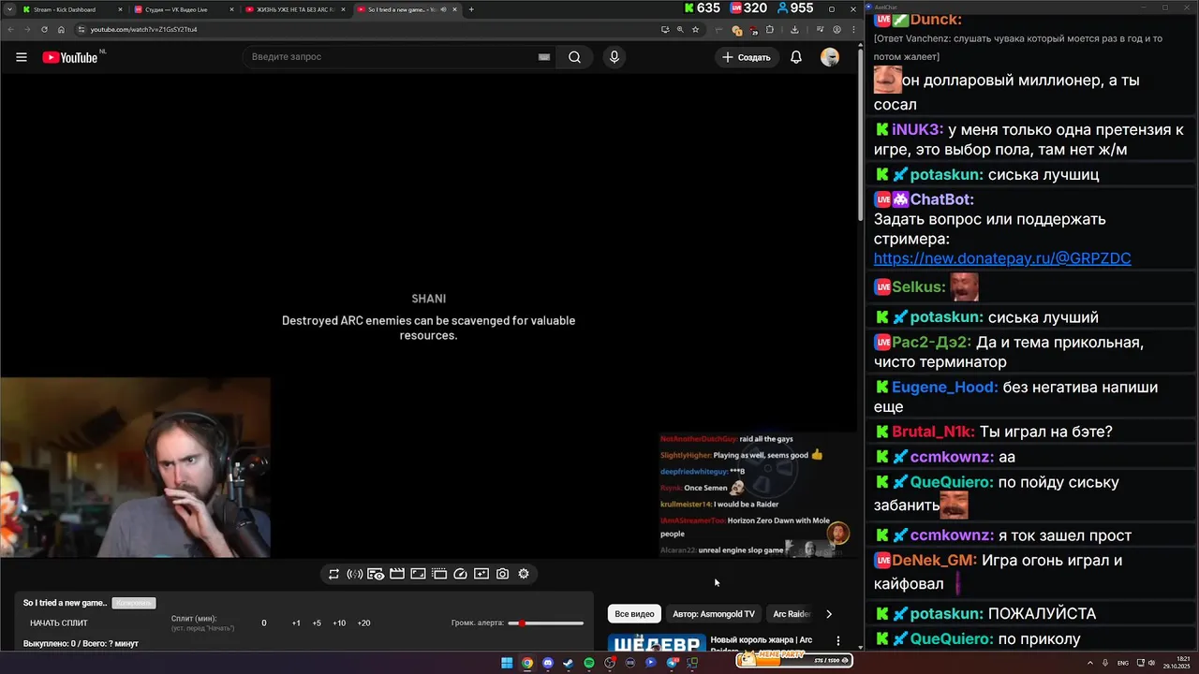The width and height of the screenshot is (1199, 674).
Task: Start voice search with the microphone
Action: point(614,57)
